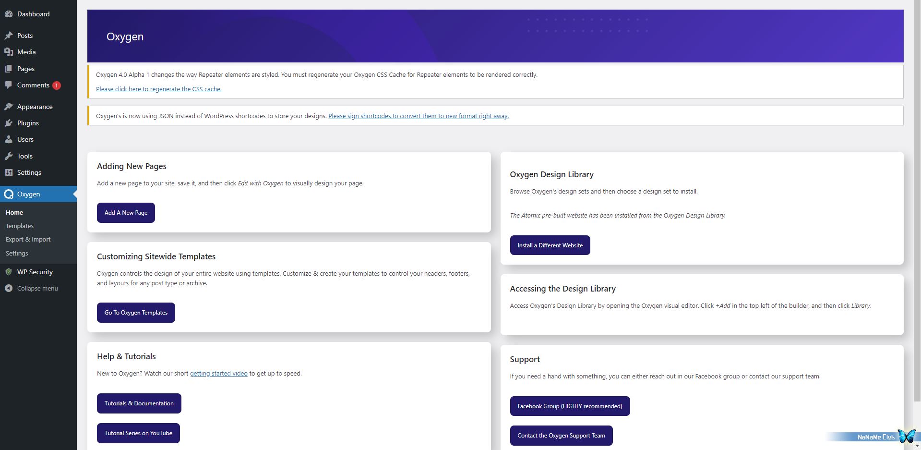Click the regenerate CSS cache link
921x450 pixels.
[158, 89]
